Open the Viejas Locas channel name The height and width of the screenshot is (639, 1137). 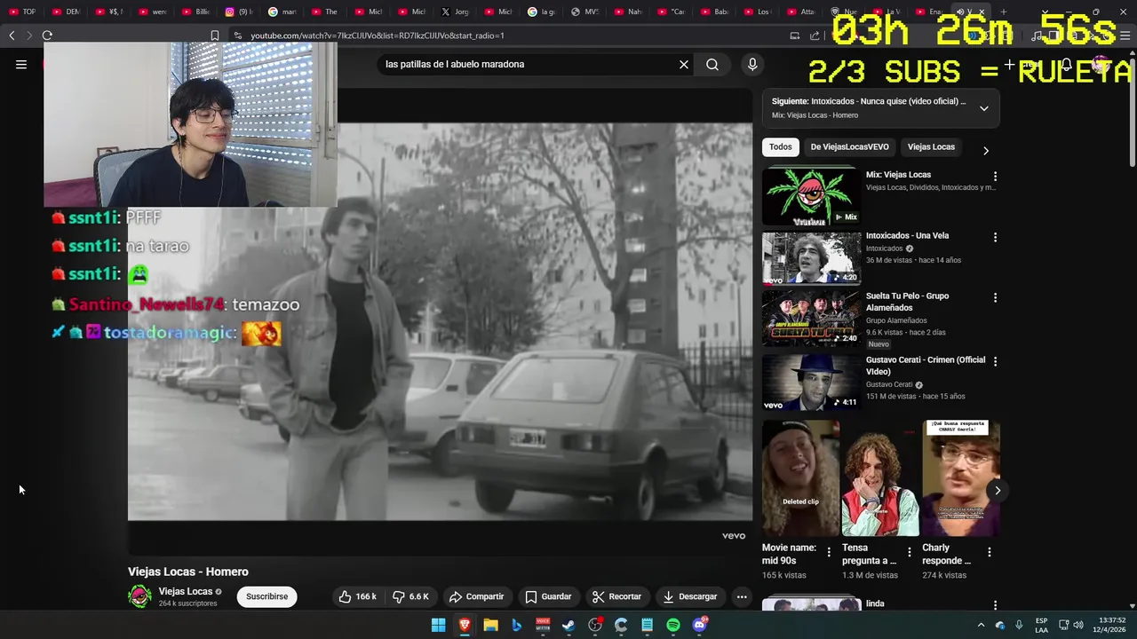pos(186,591)
